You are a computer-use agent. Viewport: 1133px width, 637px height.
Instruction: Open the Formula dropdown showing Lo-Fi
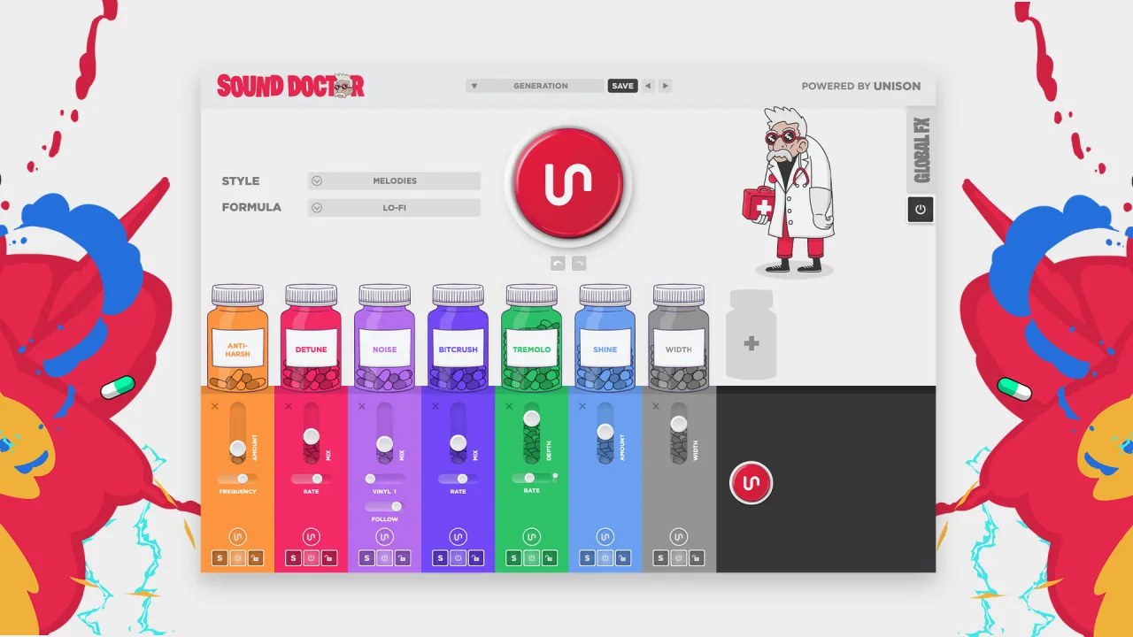394,207
